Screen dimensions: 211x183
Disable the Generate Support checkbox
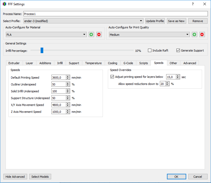pyautogui.click(x=178, y=50)
